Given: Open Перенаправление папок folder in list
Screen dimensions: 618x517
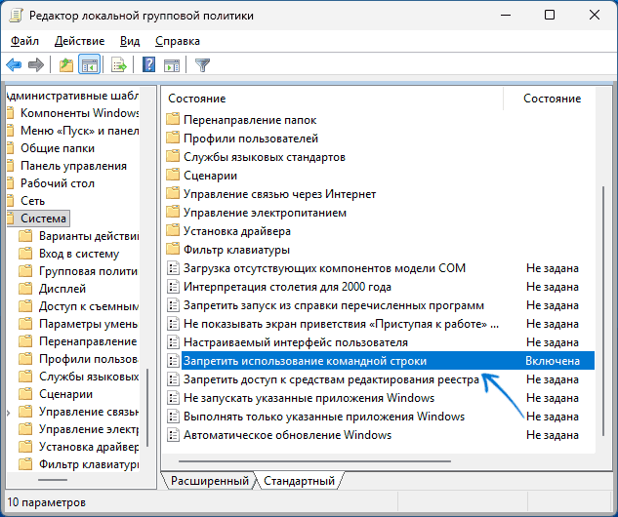Looking at the screenshot, I should [250, 120].
